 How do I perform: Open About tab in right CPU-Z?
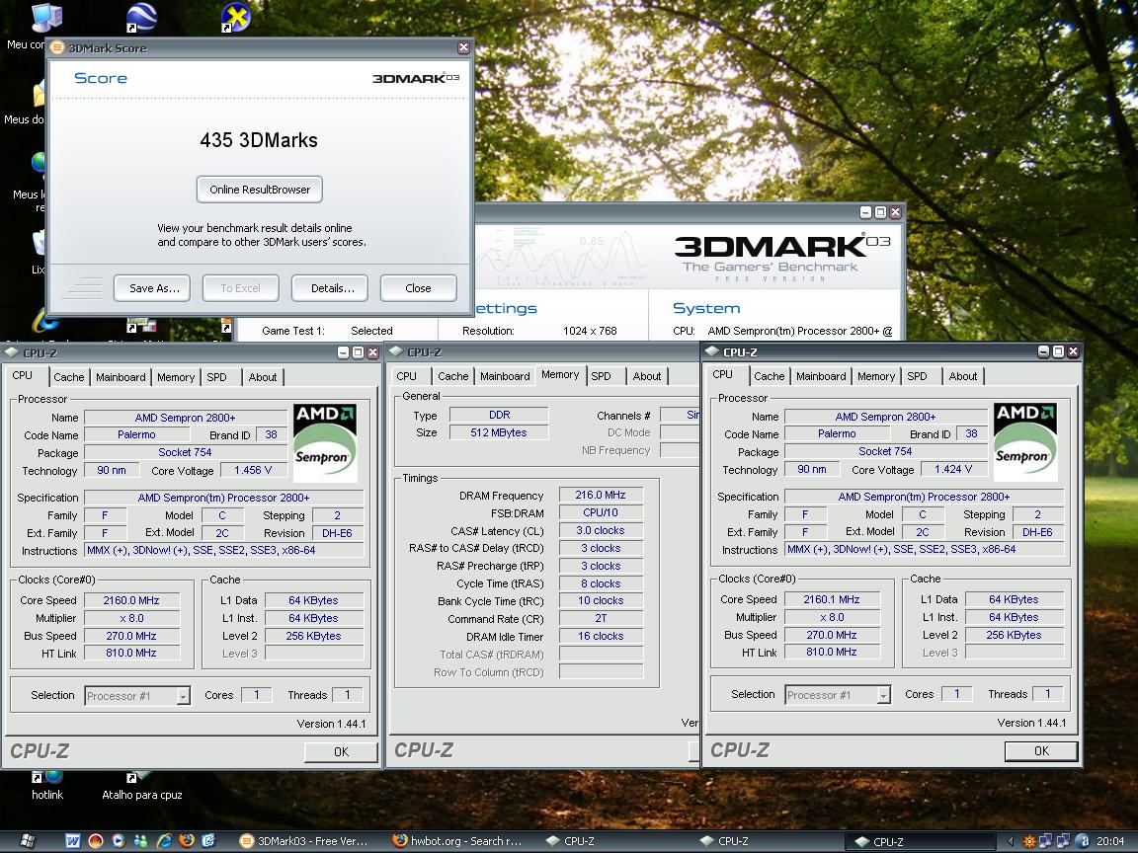click(x=962, y=376)
